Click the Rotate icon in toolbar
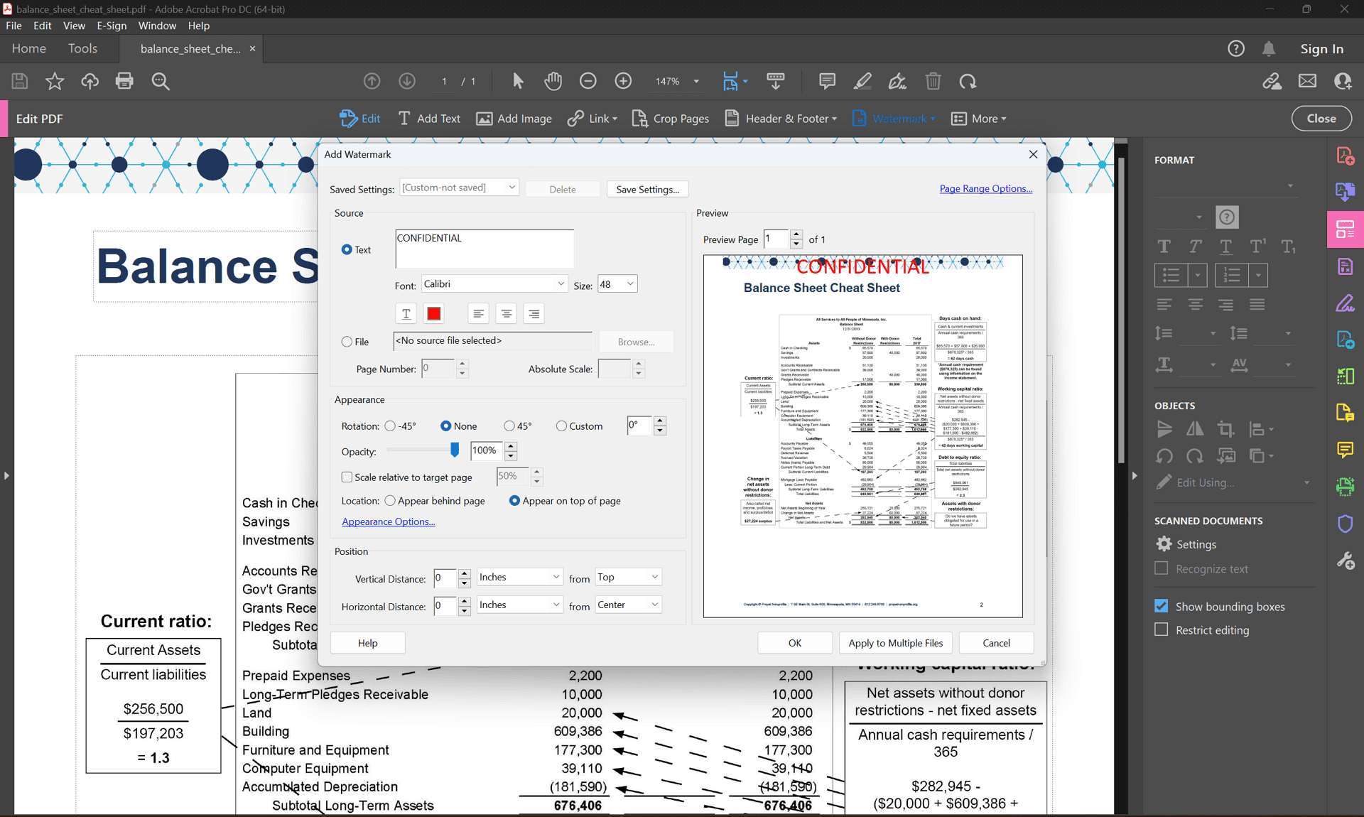This screenshot has height=817, width=1364. (x=968, y=81)
